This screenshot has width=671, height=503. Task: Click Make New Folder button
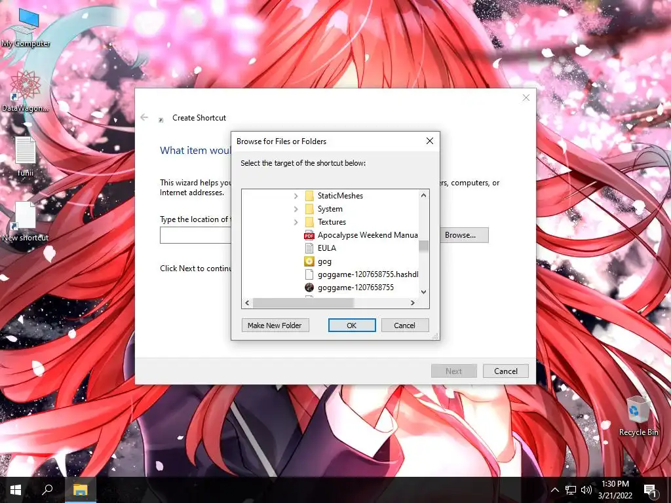click(275, 326)
